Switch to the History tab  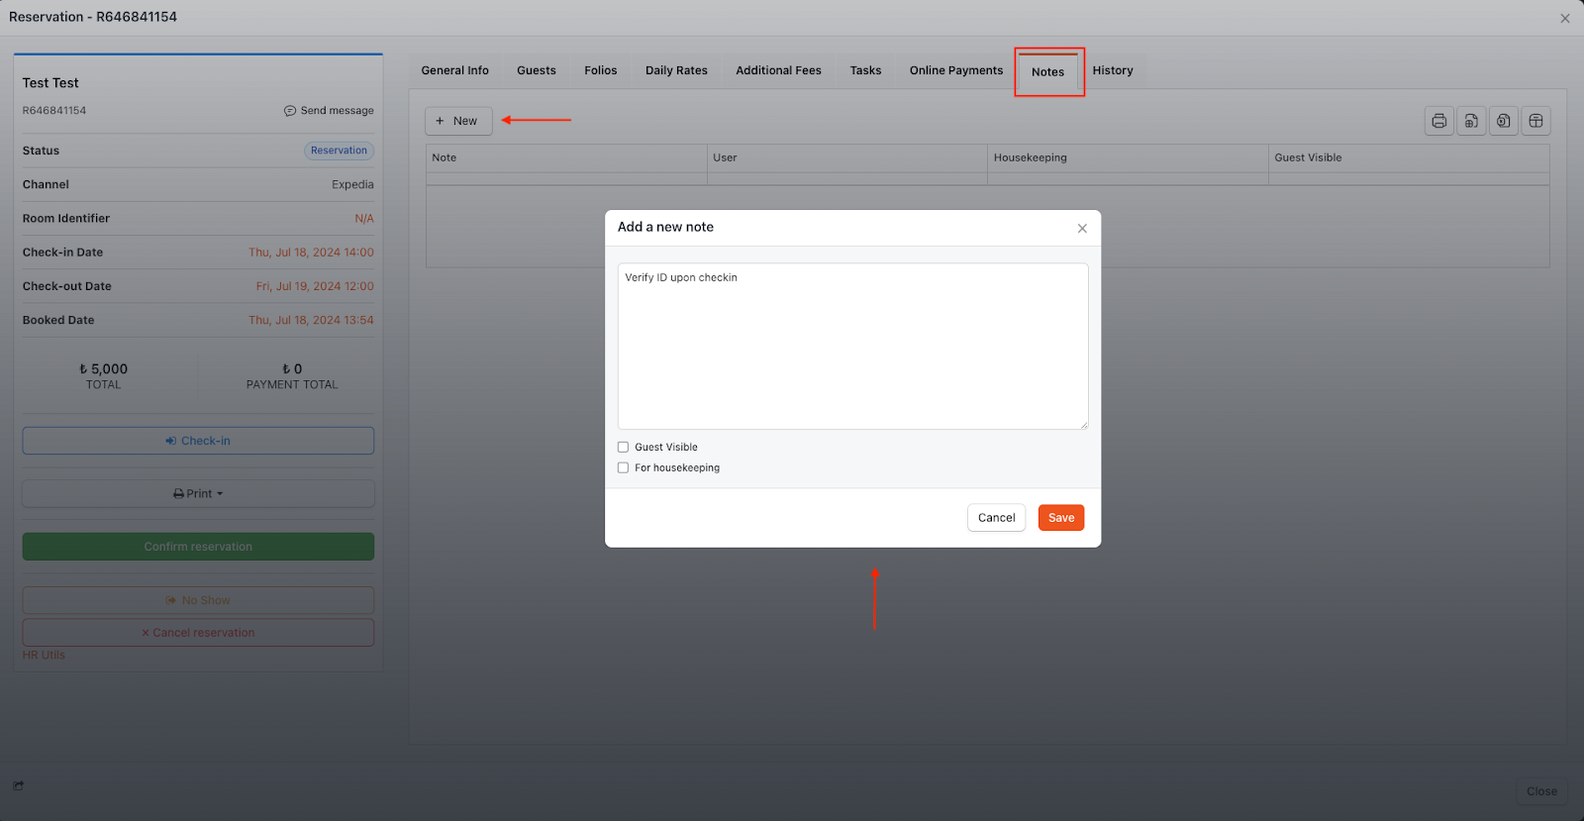[x=1112, y=70]
